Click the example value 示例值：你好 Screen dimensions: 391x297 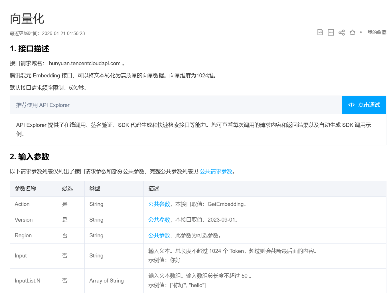pyautogui.click(x=165, y=260)
